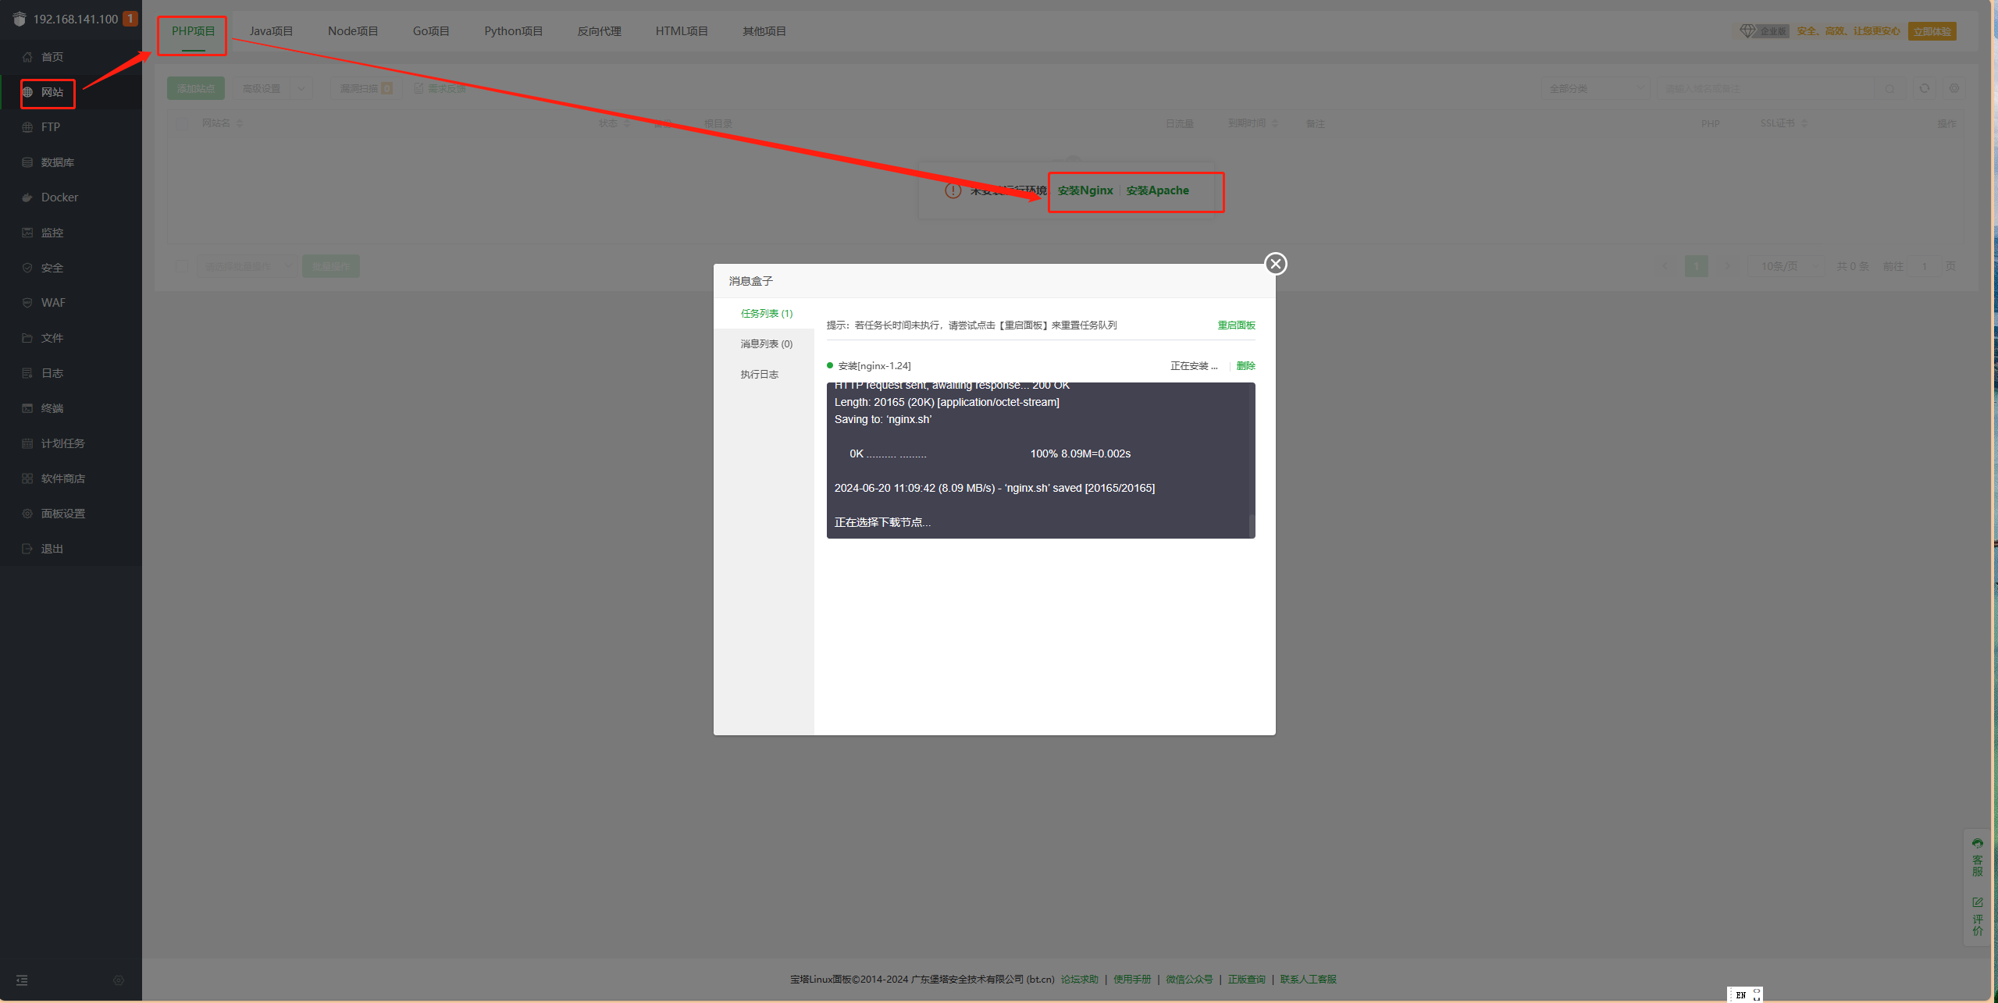Click the site search input field
Viewport: 1998px width, 1003px height.
[x=1768, y=88]
